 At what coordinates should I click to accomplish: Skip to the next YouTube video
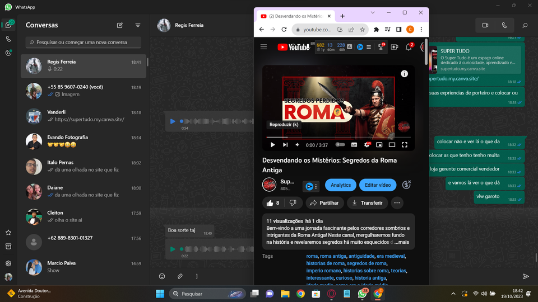285,145
